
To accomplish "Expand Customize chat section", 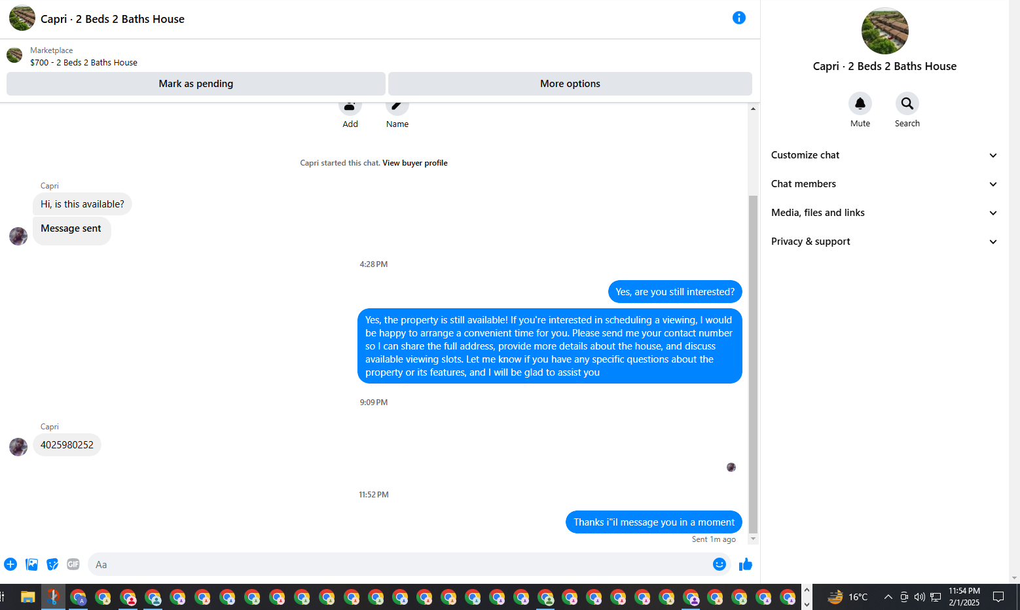I will click(884, 155).
